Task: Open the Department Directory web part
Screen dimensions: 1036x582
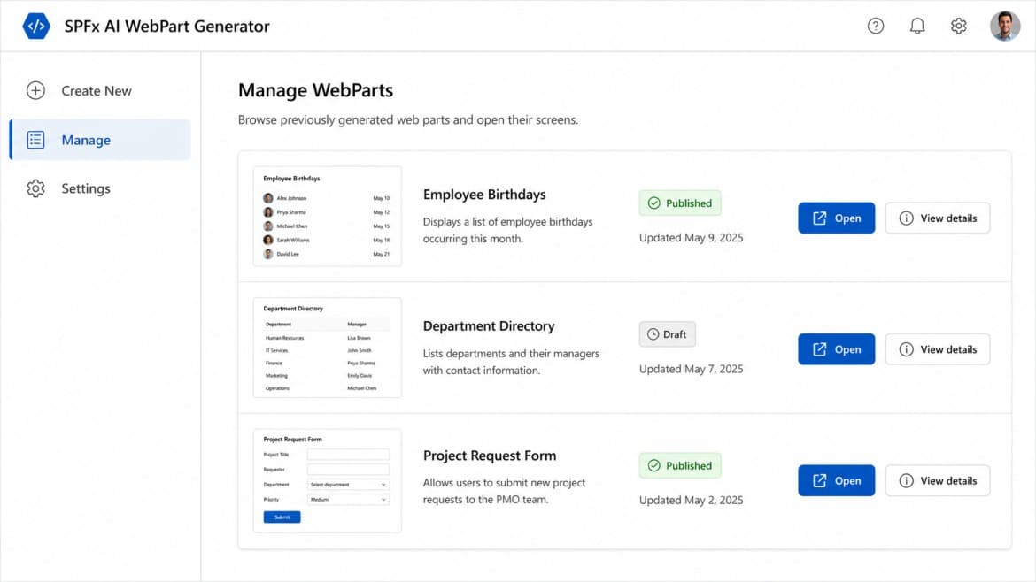Action: coord(837,349)
